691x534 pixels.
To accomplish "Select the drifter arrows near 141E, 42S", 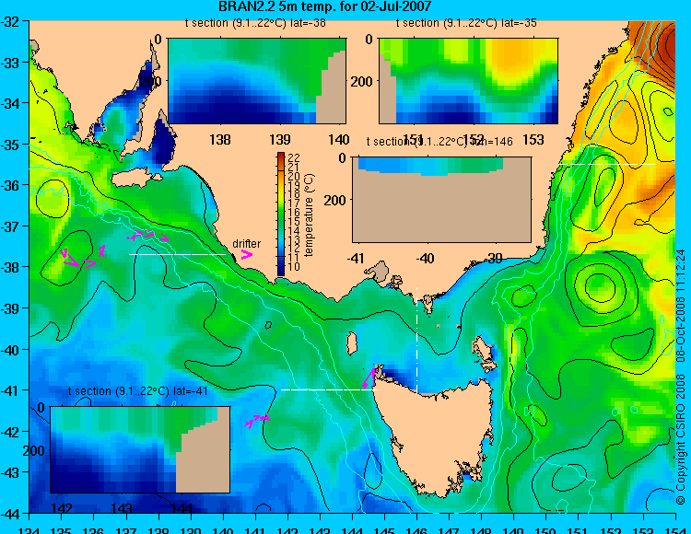I will click(257, 421).
